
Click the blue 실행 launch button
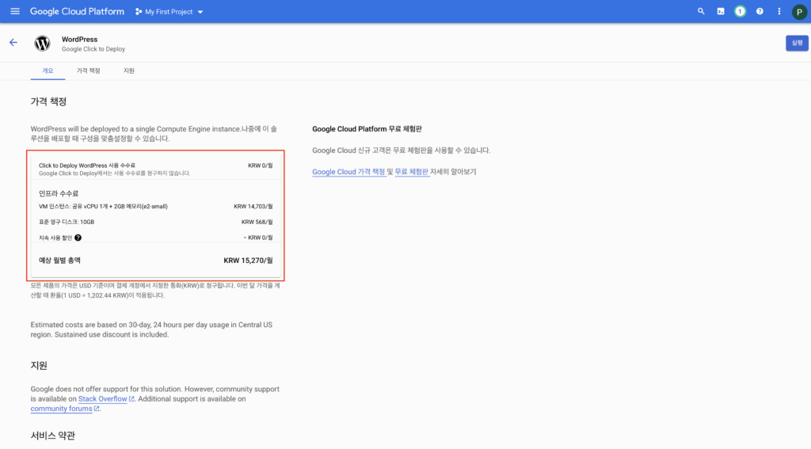click(797, 43)
